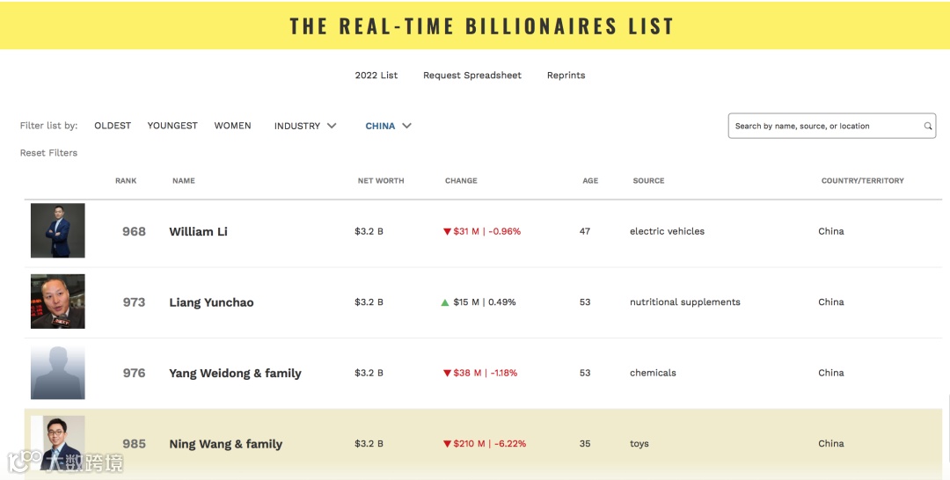Open William Li's profile photo

click(58, 231)
